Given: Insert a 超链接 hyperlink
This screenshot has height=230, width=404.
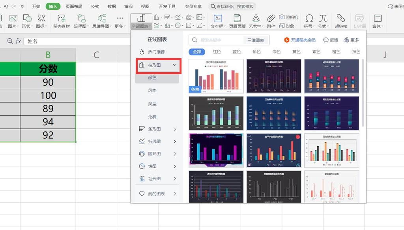Looking at the screenshot, I should tap(341, 21).
